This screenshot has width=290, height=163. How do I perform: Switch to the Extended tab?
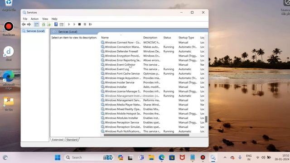pos(58,140)
